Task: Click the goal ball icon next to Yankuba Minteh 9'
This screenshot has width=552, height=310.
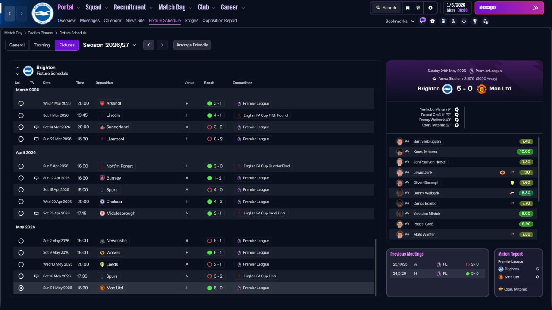Action: 457,109
